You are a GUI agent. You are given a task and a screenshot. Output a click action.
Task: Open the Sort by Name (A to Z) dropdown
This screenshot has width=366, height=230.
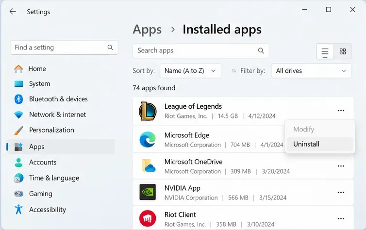pos(190,71)
